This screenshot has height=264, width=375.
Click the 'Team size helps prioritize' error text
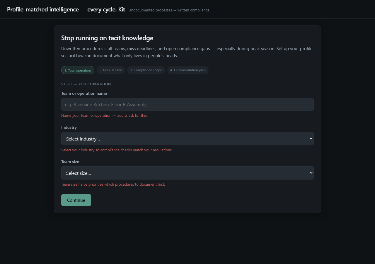click(x=113, y=185)
